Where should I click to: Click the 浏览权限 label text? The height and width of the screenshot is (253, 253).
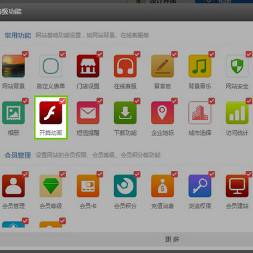tap(200, 206)
